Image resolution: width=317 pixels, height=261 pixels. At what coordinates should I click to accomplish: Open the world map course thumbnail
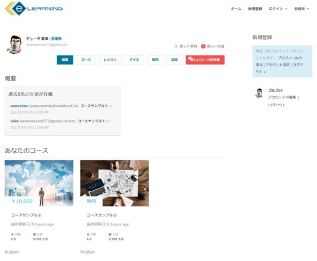pos(39,183)
